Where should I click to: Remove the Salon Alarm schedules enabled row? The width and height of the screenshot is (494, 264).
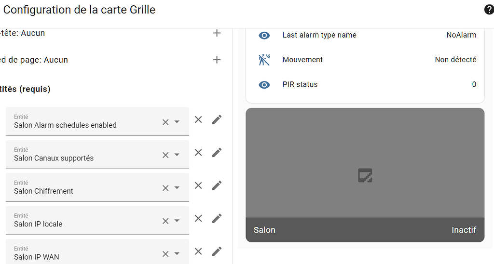198,119
